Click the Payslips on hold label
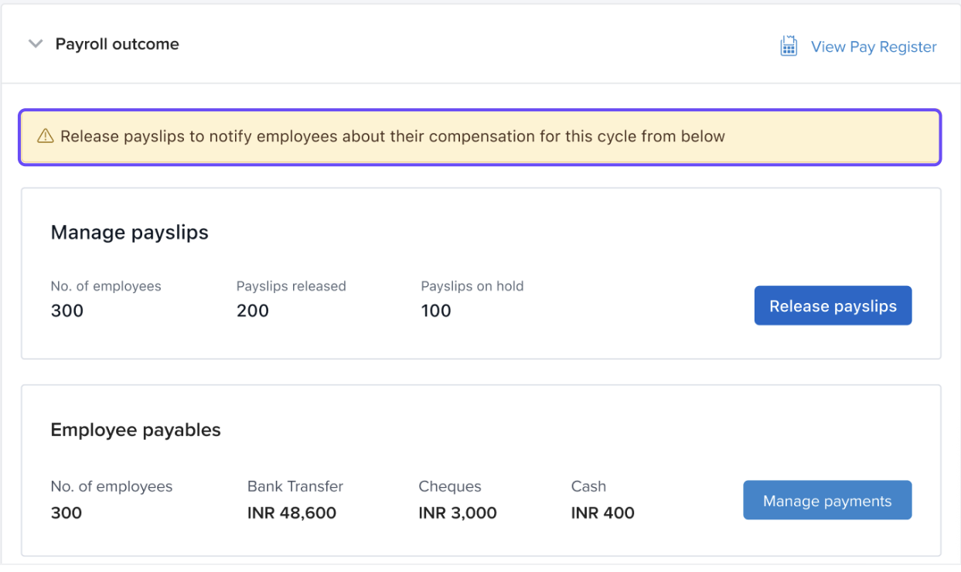The width and height of the screenshot is (961, 572). coord(472,286)
